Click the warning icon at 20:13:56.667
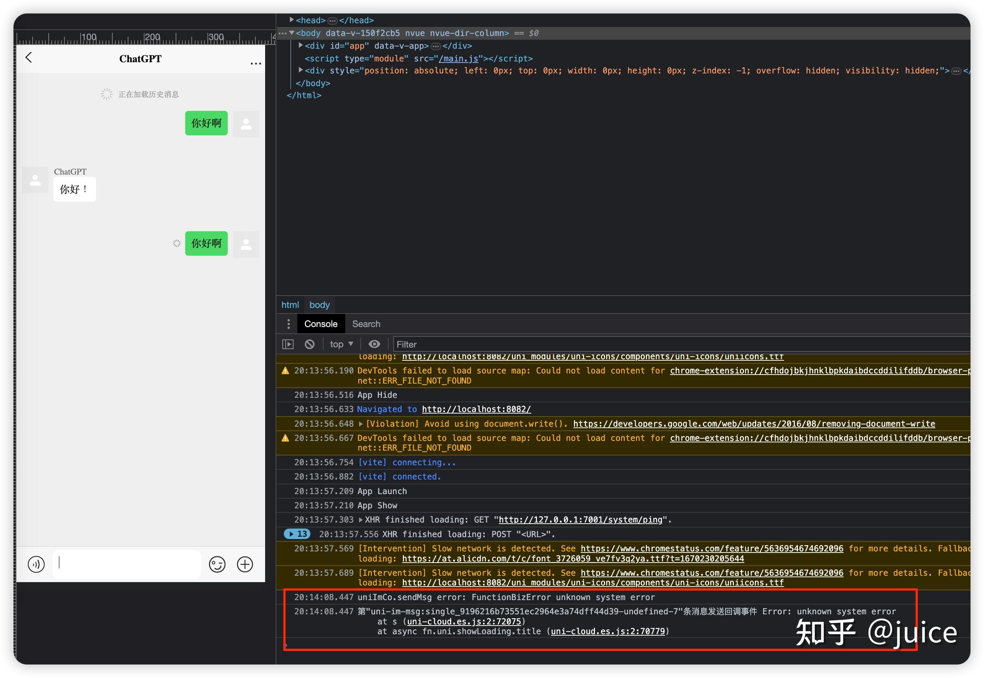 285,438
